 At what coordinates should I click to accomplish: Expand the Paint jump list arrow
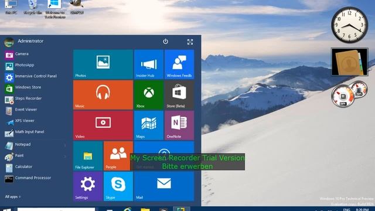pos(65,156)
